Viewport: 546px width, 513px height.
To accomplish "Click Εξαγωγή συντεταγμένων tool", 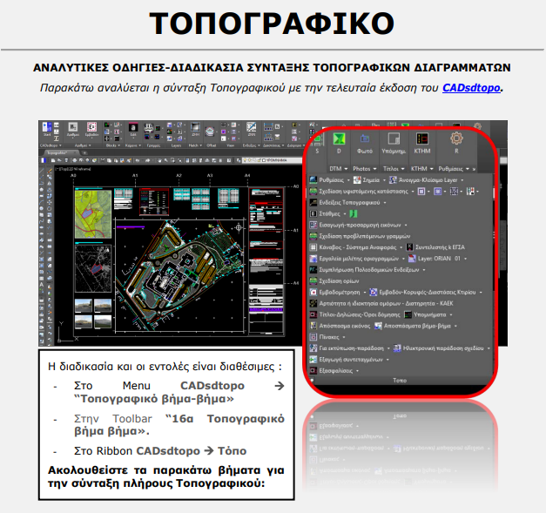I will [347, 359].
